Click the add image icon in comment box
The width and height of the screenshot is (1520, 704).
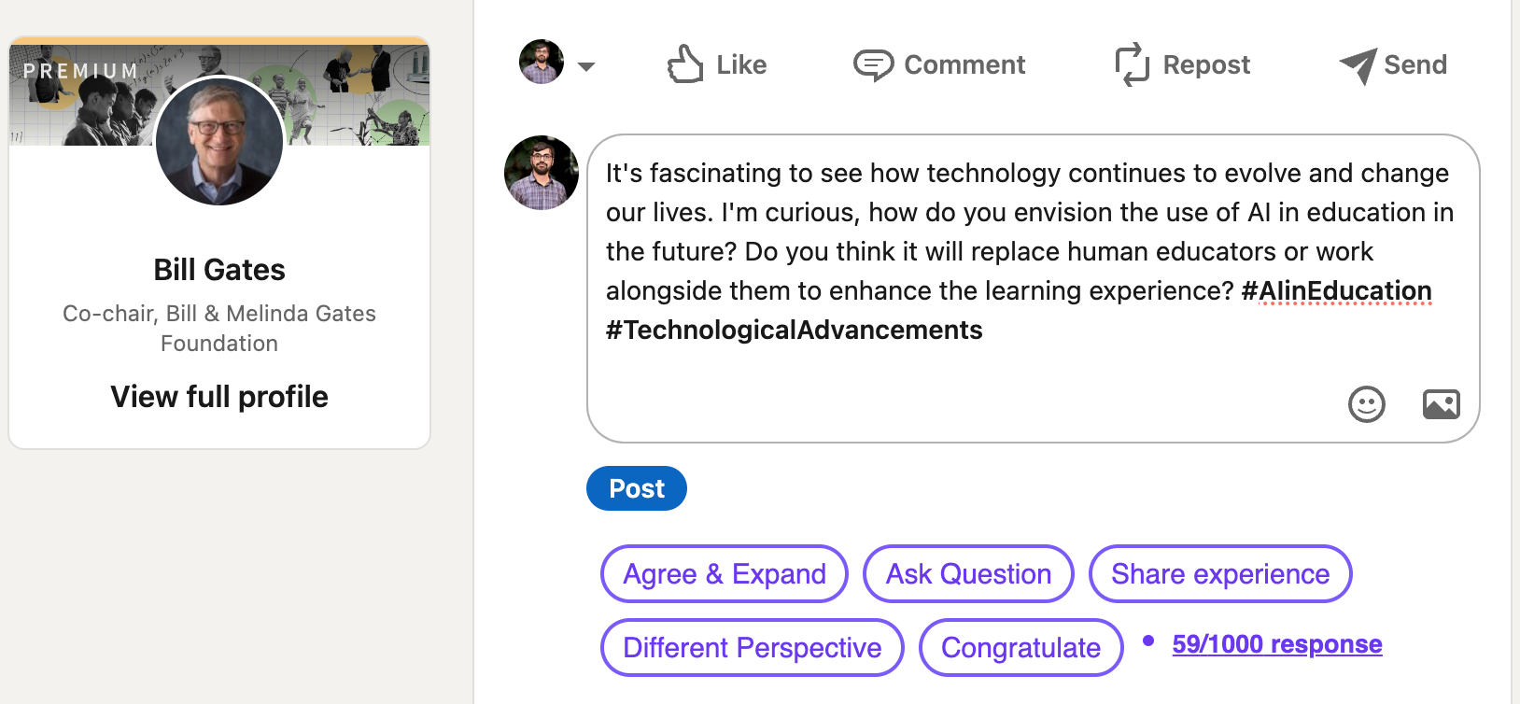tap(1441, 404)
